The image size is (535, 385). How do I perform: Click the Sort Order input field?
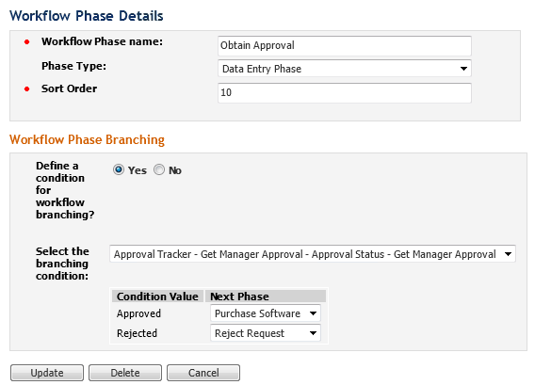click(x=345, y=93)
